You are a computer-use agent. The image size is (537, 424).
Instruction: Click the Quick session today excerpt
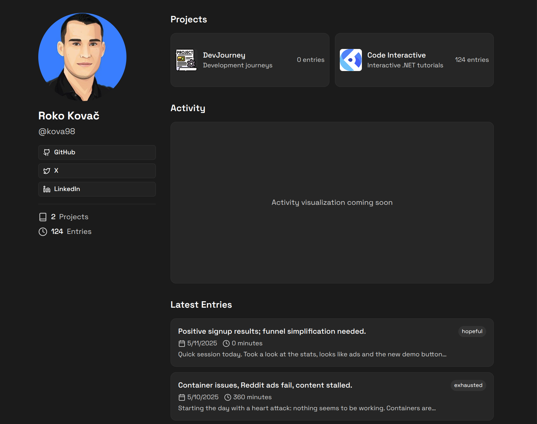(312, 355)
